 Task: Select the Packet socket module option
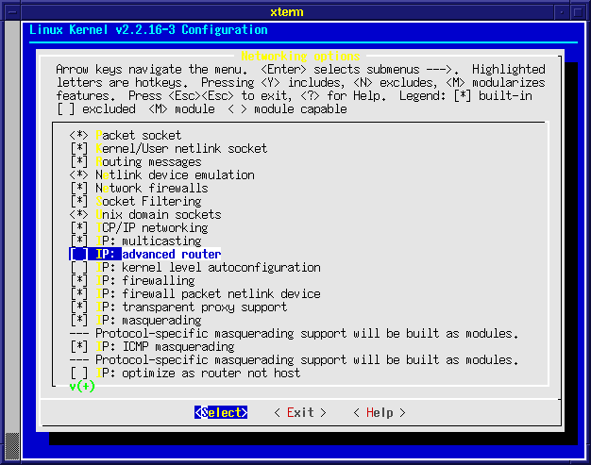tap(138, 136)
